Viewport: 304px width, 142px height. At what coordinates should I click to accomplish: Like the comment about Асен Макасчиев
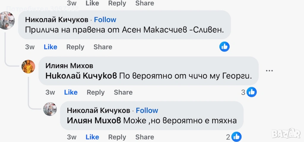click(x=50, y=47)
